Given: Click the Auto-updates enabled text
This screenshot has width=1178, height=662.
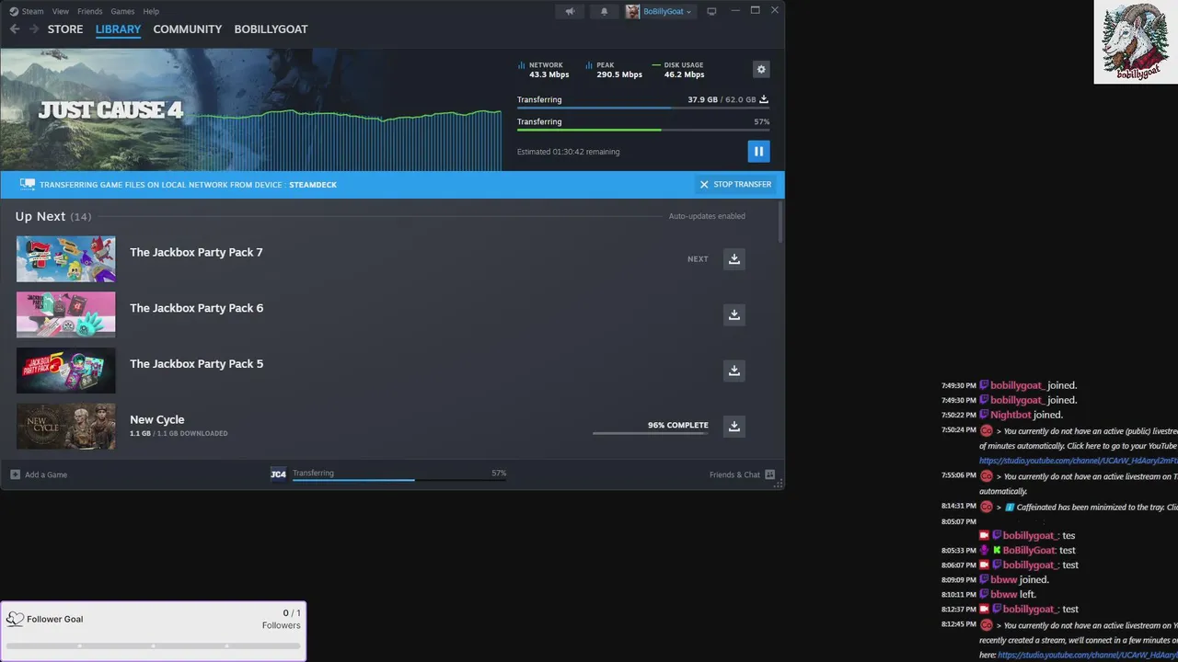Looking at the screenshot, I should click(x=707, y=216).
